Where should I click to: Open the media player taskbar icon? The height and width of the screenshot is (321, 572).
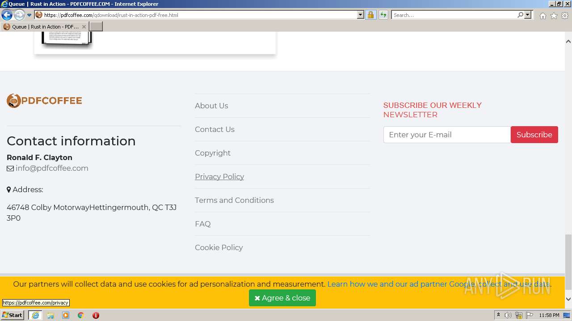[66, 315]
